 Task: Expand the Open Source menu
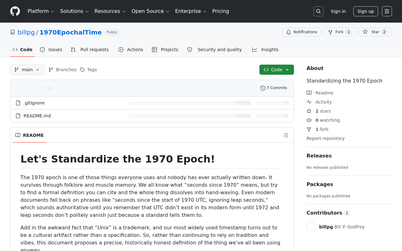tap(150, 11)
